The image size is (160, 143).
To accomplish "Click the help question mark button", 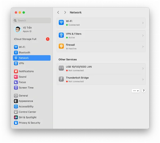I will (144, 91).
